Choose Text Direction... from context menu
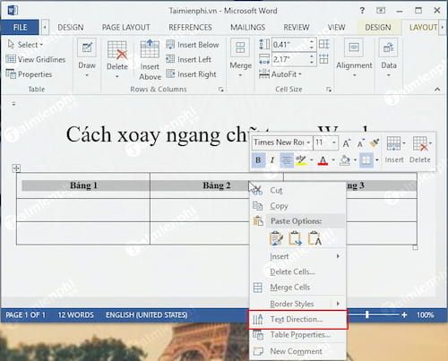Image resolution: width=448 pixels, height=361 pixels. click(x=297, y=320)
